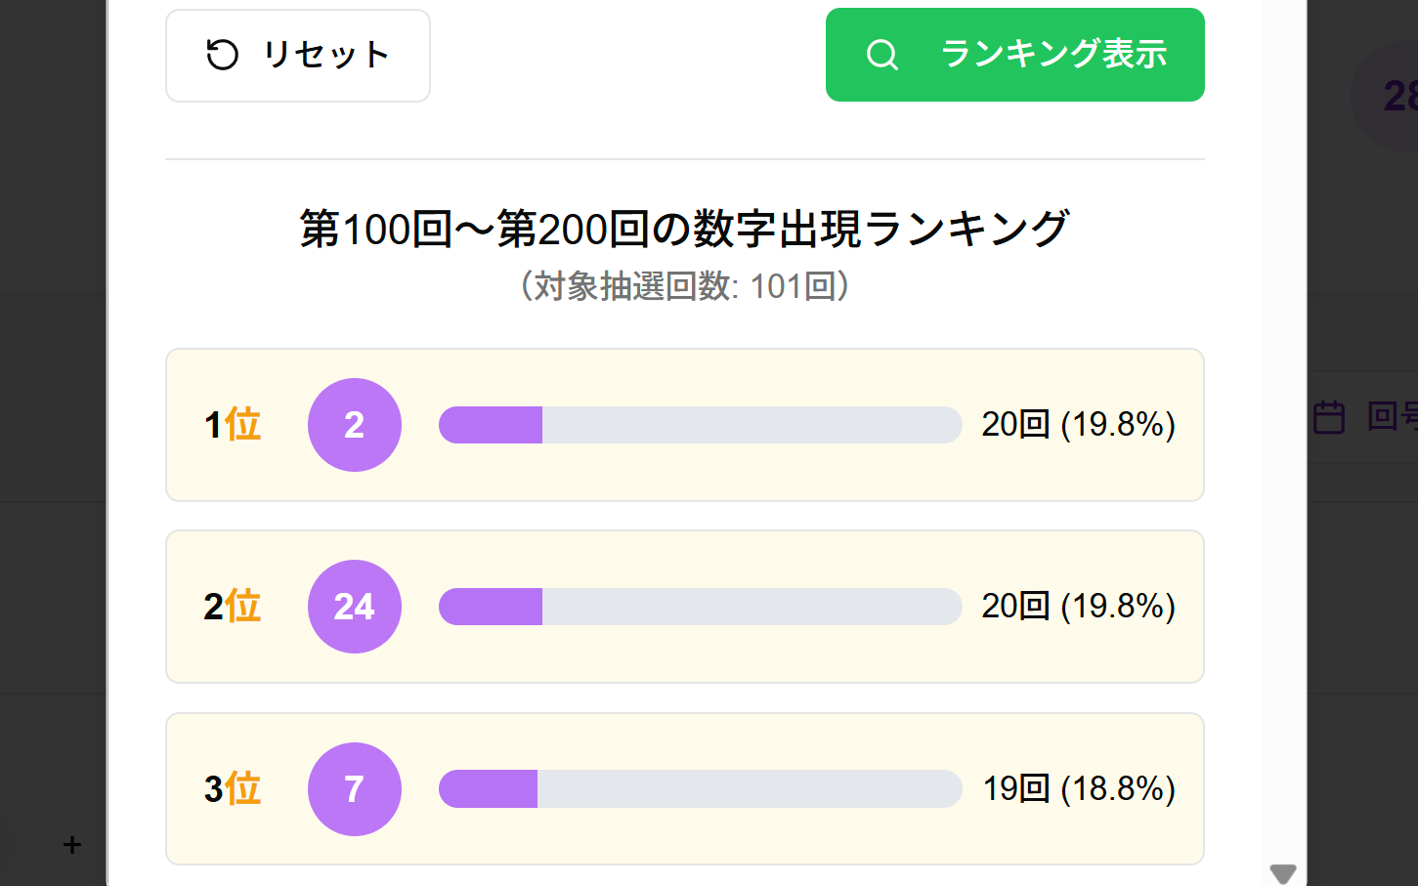Select the 2位 ranking card

[x=684, y=607]
